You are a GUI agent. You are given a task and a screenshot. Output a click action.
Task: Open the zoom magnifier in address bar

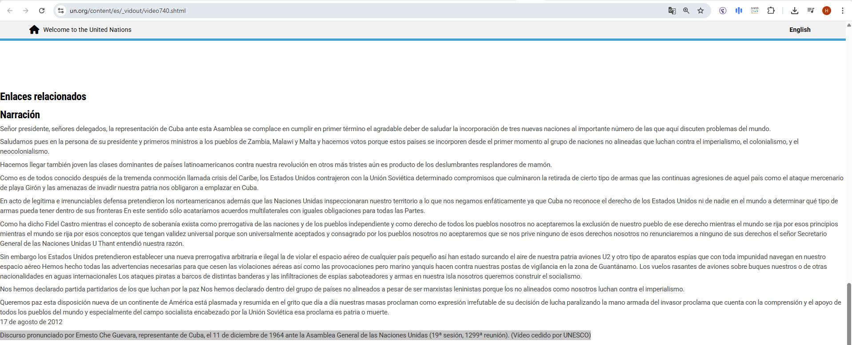coord(686,11)
